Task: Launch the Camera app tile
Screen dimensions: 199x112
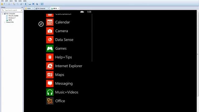Action: click(x=50, y=31)
